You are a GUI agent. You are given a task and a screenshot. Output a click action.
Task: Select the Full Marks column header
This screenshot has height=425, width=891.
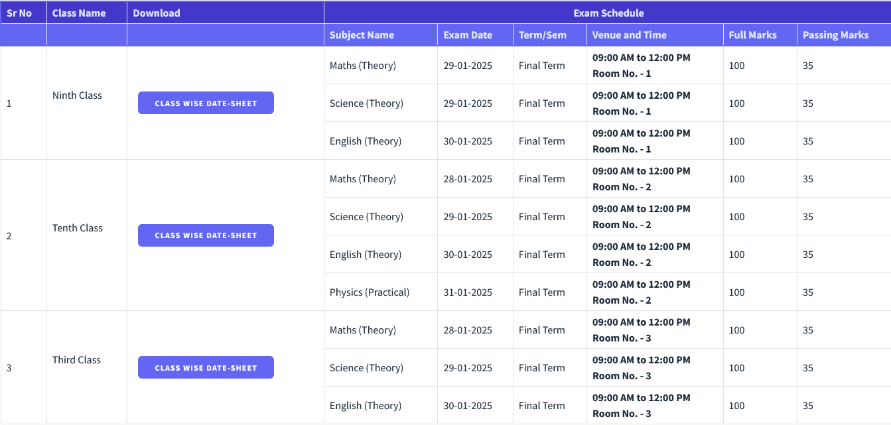[x=752, y=35]
